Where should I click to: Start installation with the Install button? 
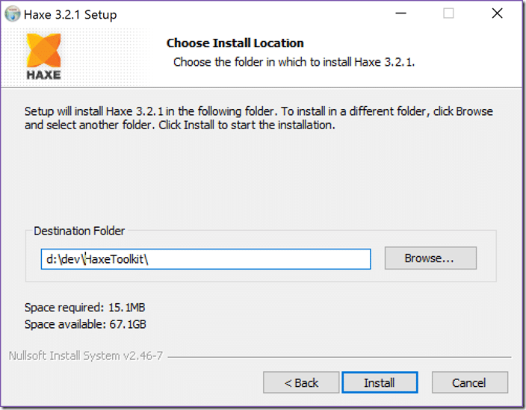pyautogui.click(x=380, y=382)
